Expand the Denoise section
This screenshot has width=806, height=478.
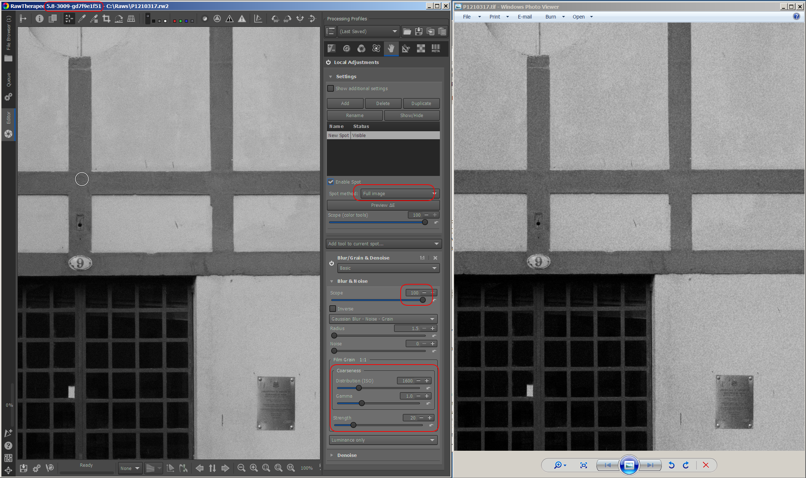point(347,455)
